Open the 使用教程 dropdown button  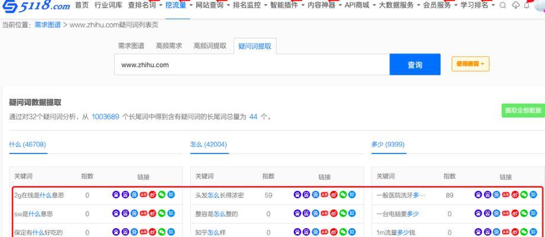click(x=470, y=64)
